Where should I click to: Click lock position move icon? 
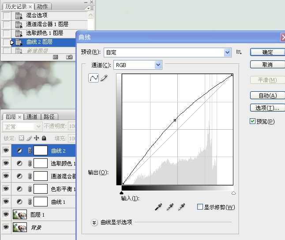(37, 138)
